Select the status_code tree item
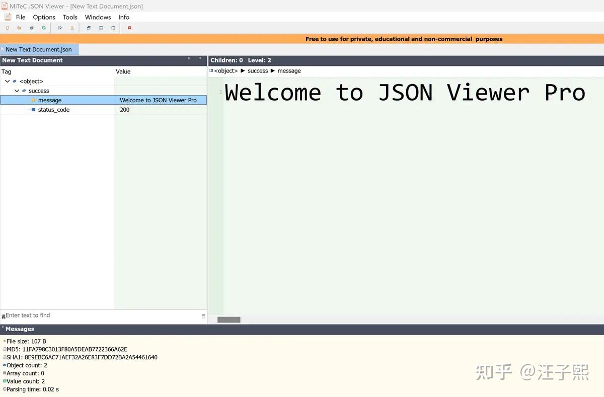 click(x=54, y=110)
